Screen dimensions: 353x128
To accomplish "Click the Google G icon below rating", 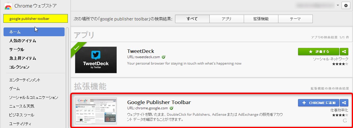I will click(345, 121).
